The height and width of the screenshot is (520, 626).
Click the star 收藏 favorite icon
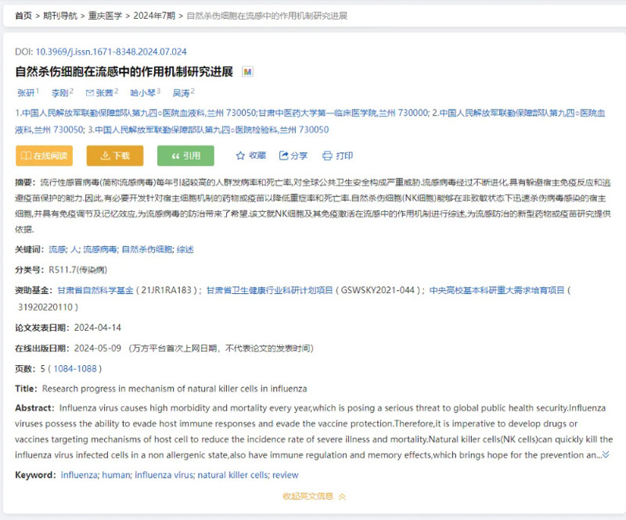[241, 156]
